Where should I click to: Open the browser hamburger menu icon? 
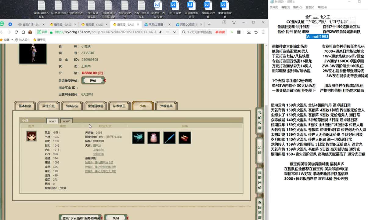tap(263, 32)
